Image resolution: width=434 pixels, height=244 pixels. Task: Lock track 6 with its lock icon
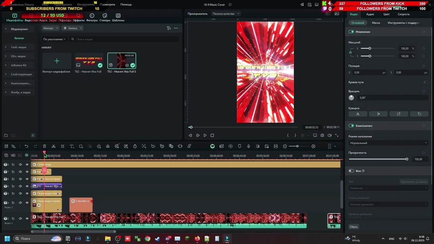click(13, 179)
